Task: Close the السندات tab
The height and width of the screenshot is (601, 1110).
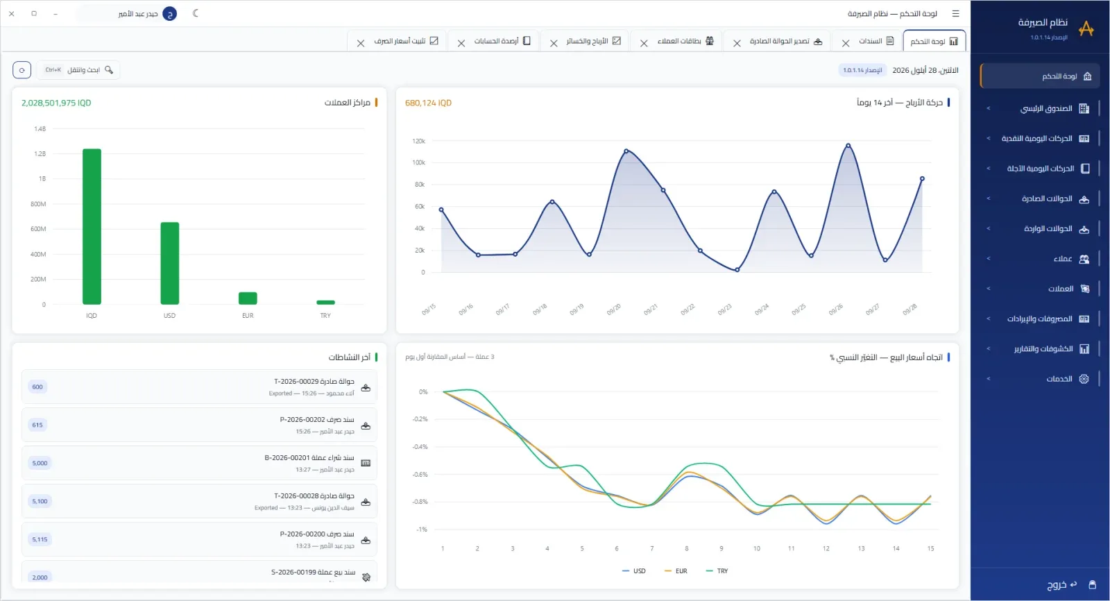Action: pyautogui.click(x=846, y=43)
